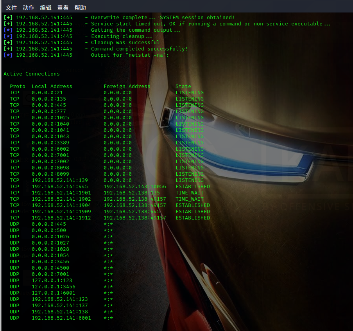
Task: Click the 'State' column header
Action: coord(183,86)
